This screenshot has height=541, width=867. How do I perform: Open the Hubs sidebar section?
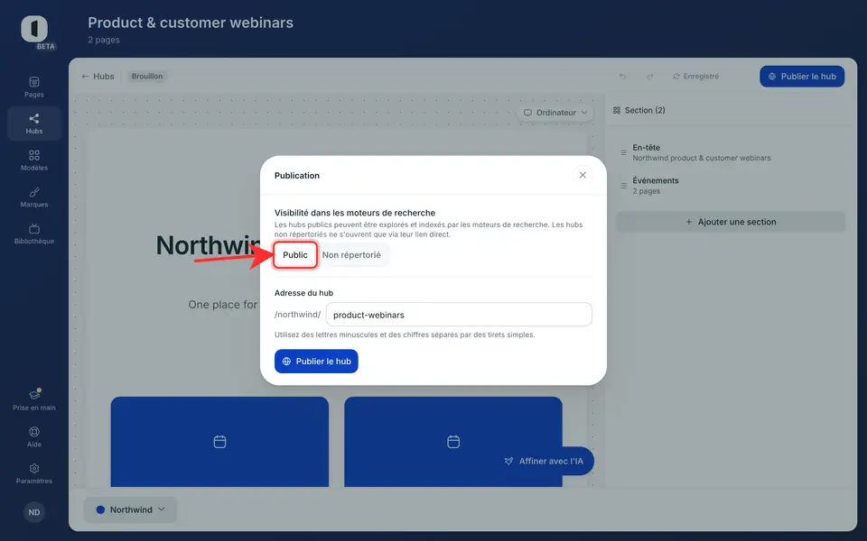[x=33, y=124]
